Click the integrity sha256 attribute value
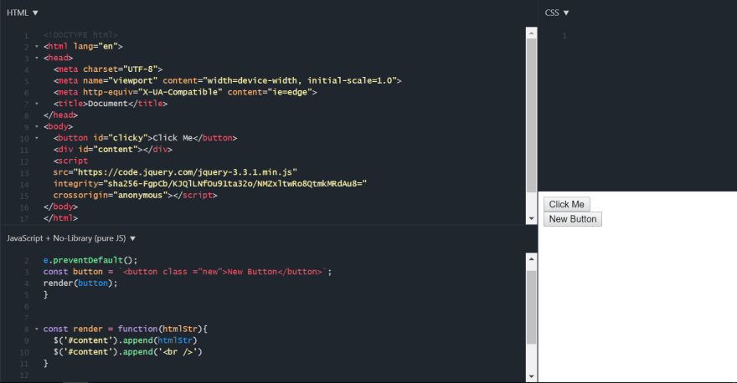 point(237,183)
